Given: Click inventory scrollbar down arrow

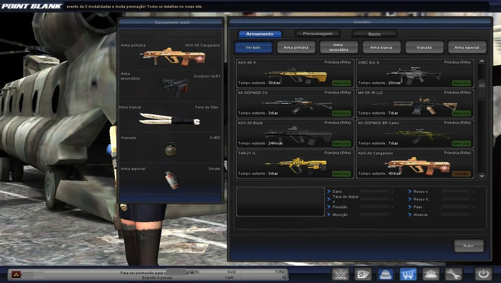Looking at the screenshot, I should coord(482,176).
